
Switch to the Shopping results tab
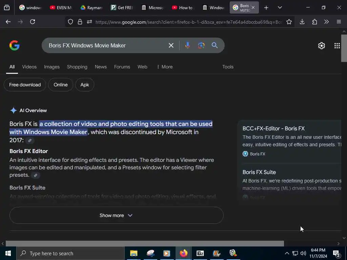77,67
